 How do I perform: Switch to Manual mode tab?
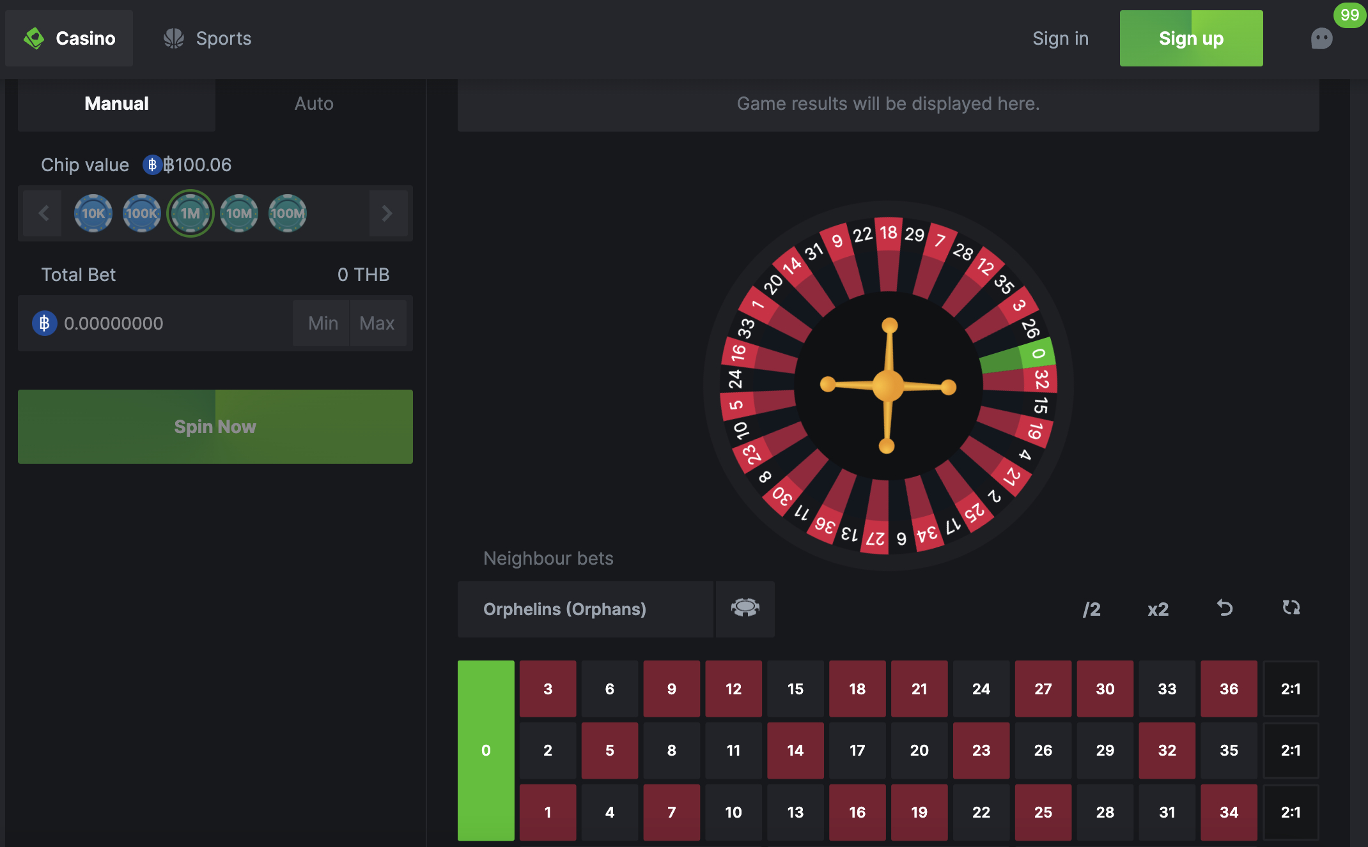116,103
